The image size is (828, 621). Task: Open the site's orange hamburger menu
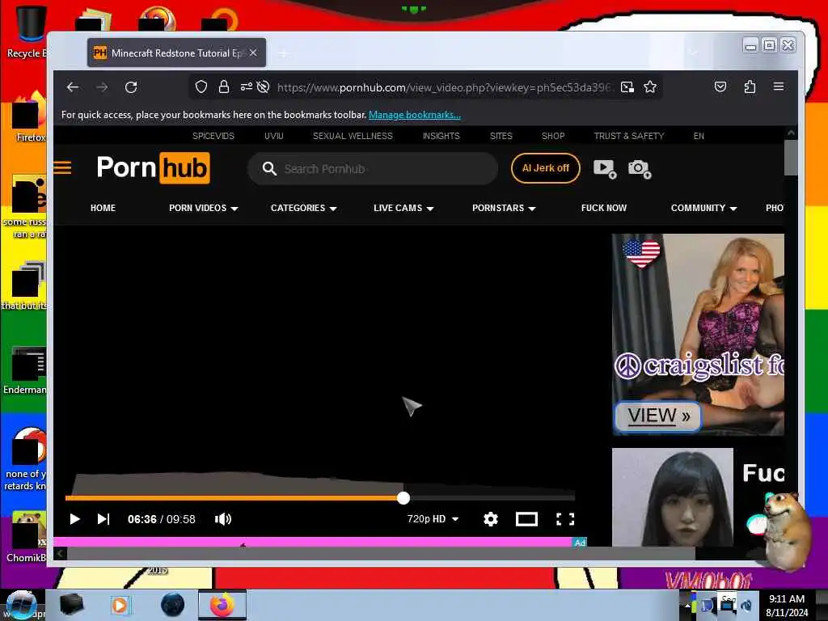pyautogui.click(x=63, y=168)
